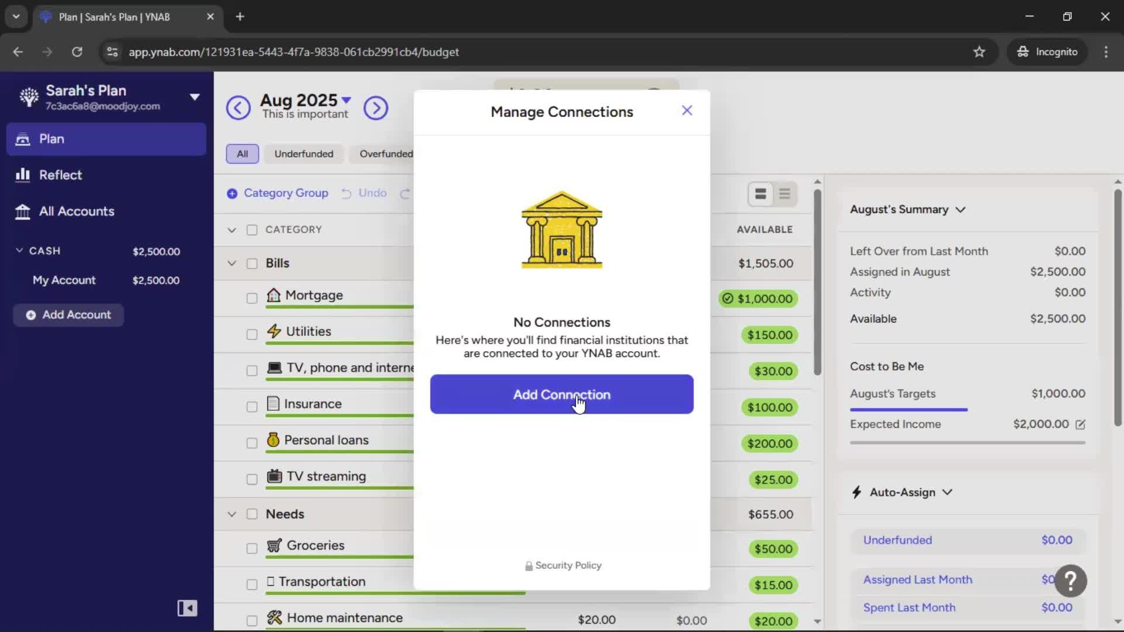This screenshot has height=632, width=1124.
Task: Check the Utilities checkbox
Action: (252, 335)
